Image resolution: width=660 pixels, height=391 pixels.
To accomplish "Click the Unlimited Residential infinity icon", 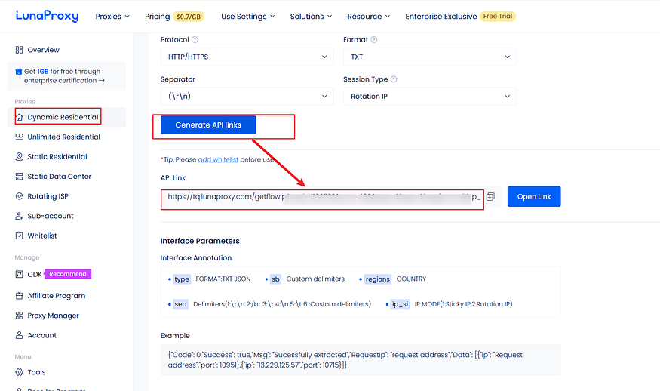I will coord(19,137).
